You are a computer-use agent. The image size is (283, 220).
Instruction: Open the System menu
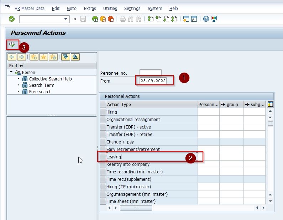(x=155, y=9)
